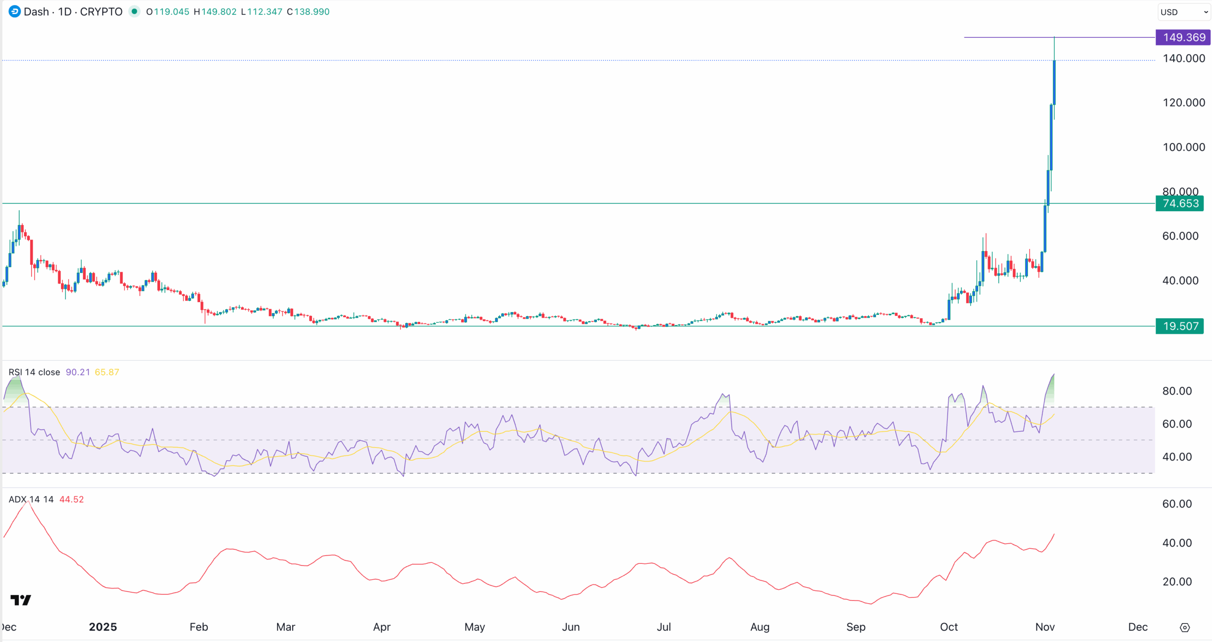Open chart settings gear icon

pos(1185,627)
